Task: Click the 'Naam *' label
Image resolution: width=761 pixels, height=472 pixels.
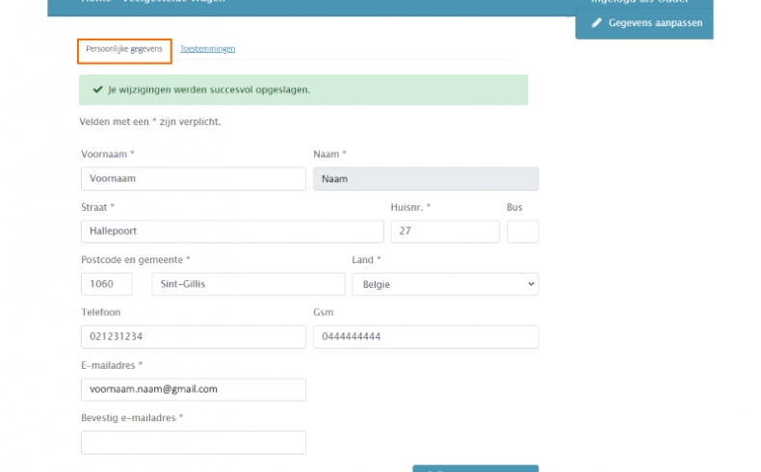Action: click(329, 154)
